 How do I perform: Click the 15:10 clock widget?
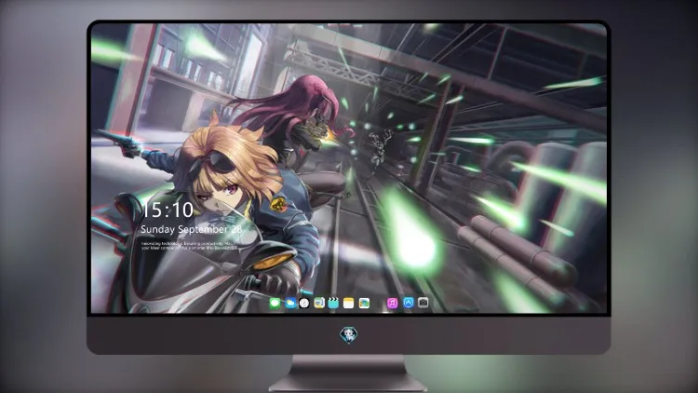coord(168,210)
